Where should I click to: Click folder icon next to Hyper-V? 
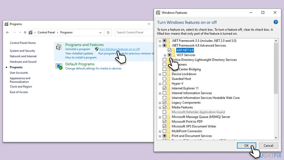point(168,83)
